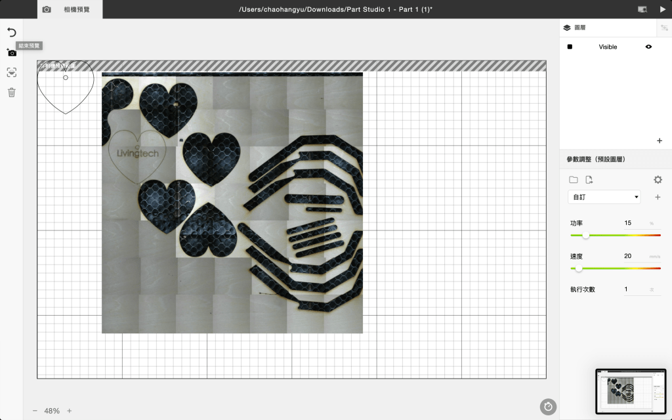Click the plus next to 自訂 preset dropdown
The image size is (672, 420).
click(x=658, y=197)
